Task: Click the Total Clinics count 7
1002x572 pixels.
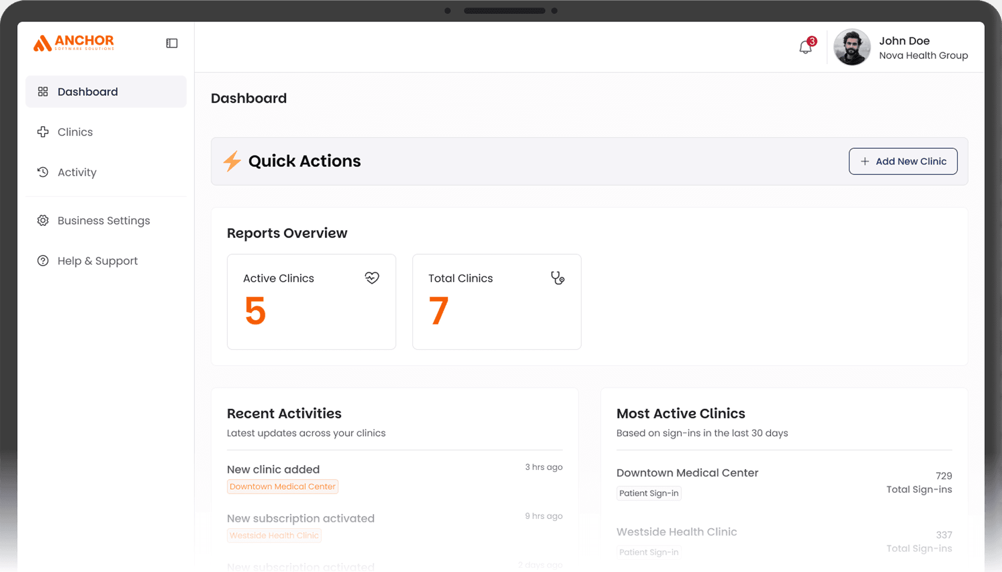Action: (x=438, y=311)
